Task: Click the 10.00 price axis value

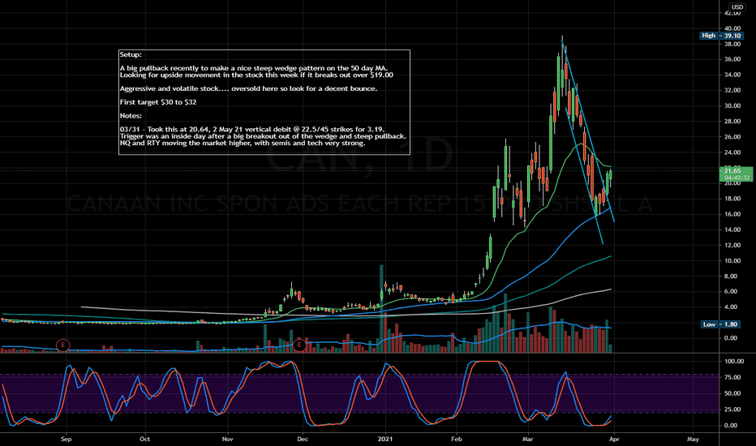Action: click(x=732, y=261)
